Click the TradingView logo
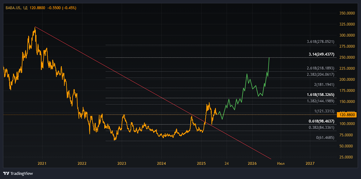Screen dimensions: 361x179 [18, 173]
